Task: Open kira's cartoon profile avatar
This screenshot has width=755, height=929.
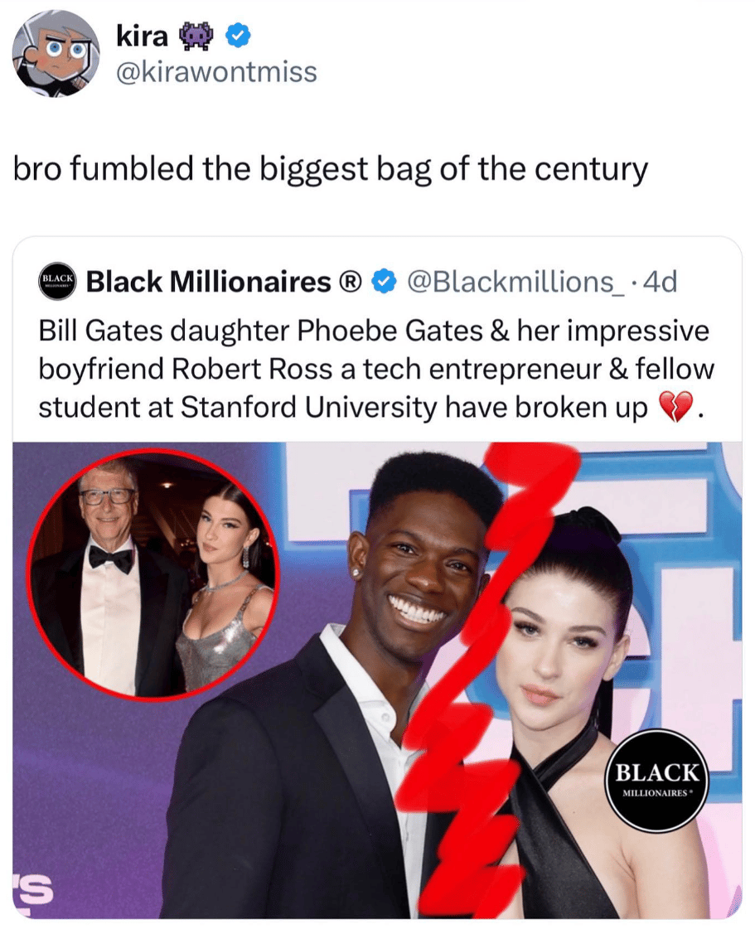Action: (x=56, y=53)
